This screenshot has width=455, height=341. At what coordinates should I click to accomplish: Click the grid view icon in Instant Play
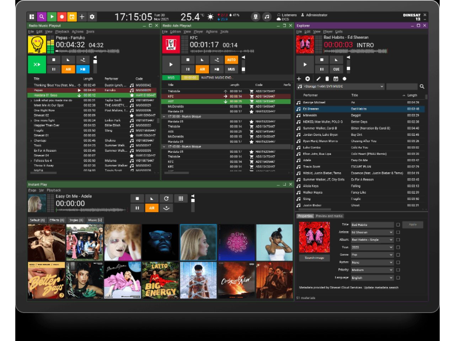(x=181, y=199)
